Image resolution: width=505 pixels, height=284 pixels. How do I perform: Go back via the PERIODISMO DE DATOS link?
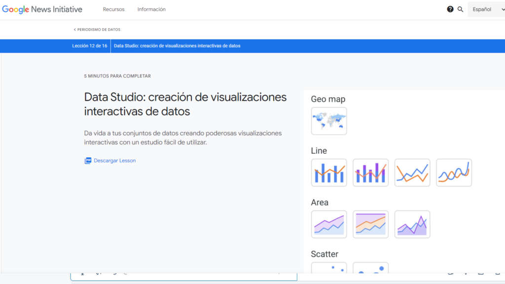pyautogui.click(x=97, y=30)
